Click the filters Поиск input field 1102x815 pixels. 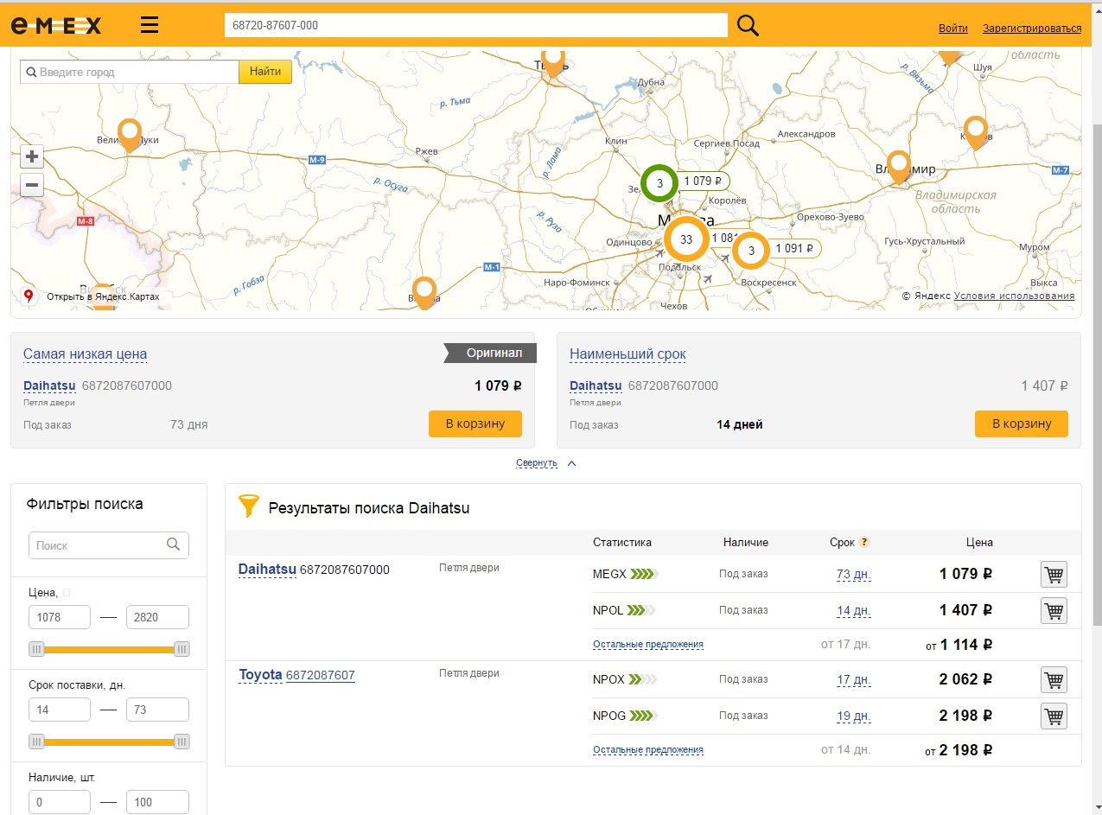109,545
